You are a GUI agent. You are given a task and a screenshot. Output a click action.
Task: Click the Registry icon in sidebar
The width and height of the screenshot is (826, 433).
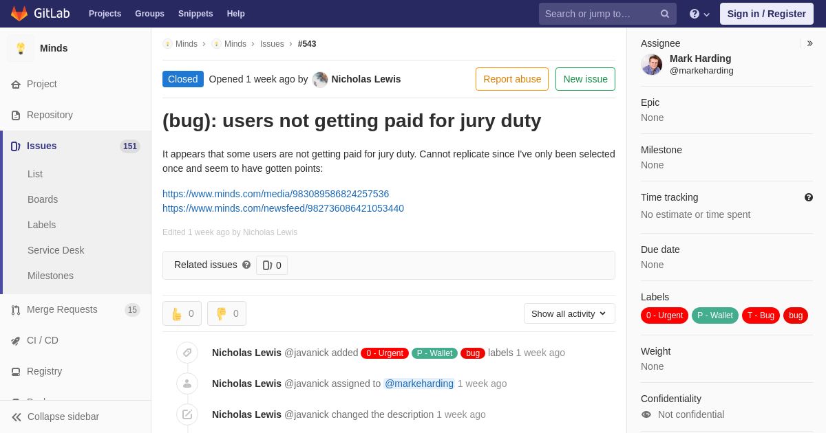[x=16, y=371]
